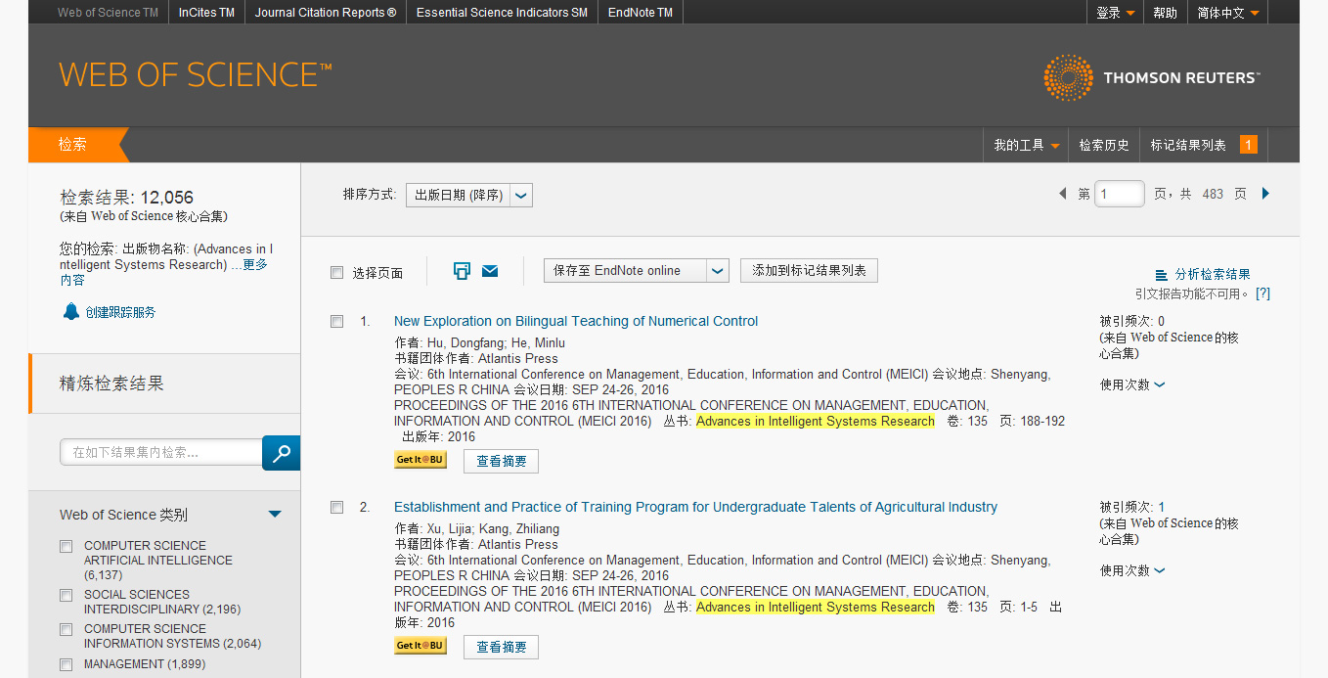The height and width of the screenshot is (678, 1328).
Task: Open the marked list count badge
Action: tap(1249, 145)
